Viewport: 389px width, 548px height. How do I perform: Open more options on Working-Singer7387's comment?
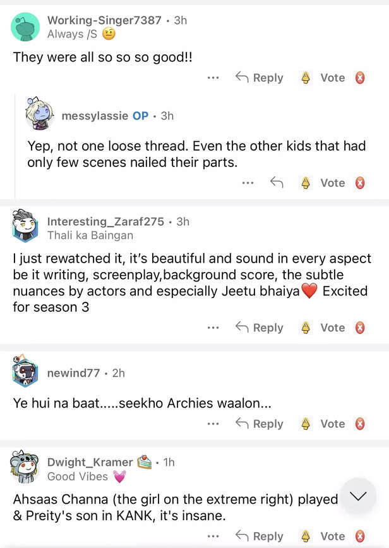coord(213,78)
